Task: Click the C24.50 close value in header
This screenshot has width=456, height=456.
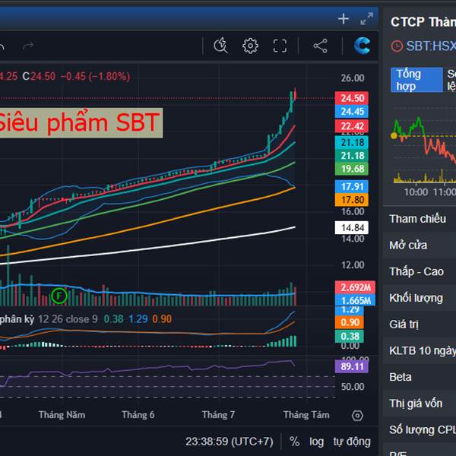Action: click(39, 76)
